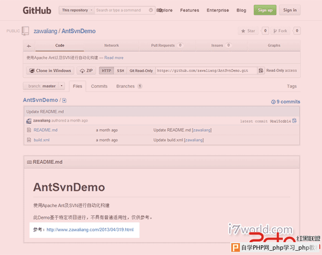The image size is (322, 255).
Task: Click the Fork icon
Action: [x=275, y=31]
